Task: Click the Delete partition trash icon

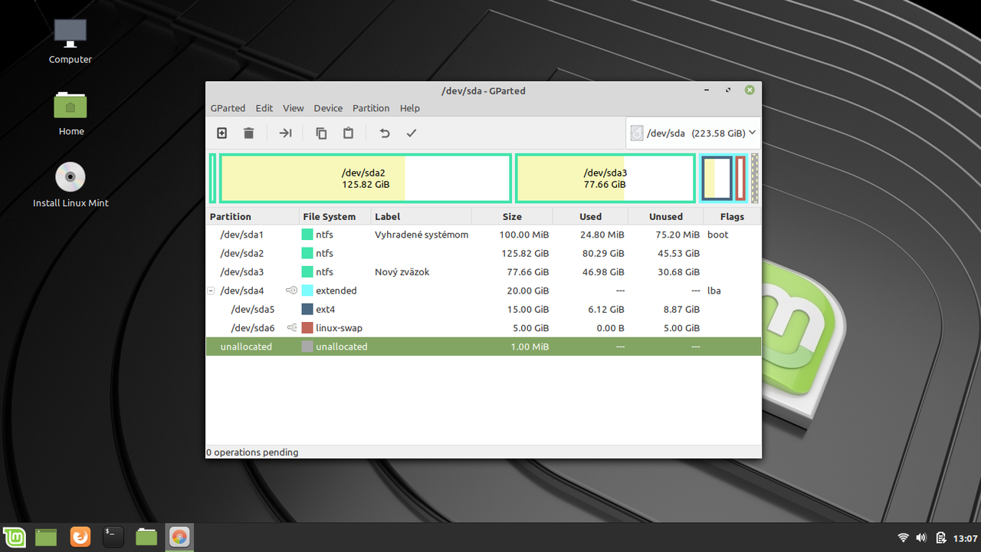Action: (248, 133)
